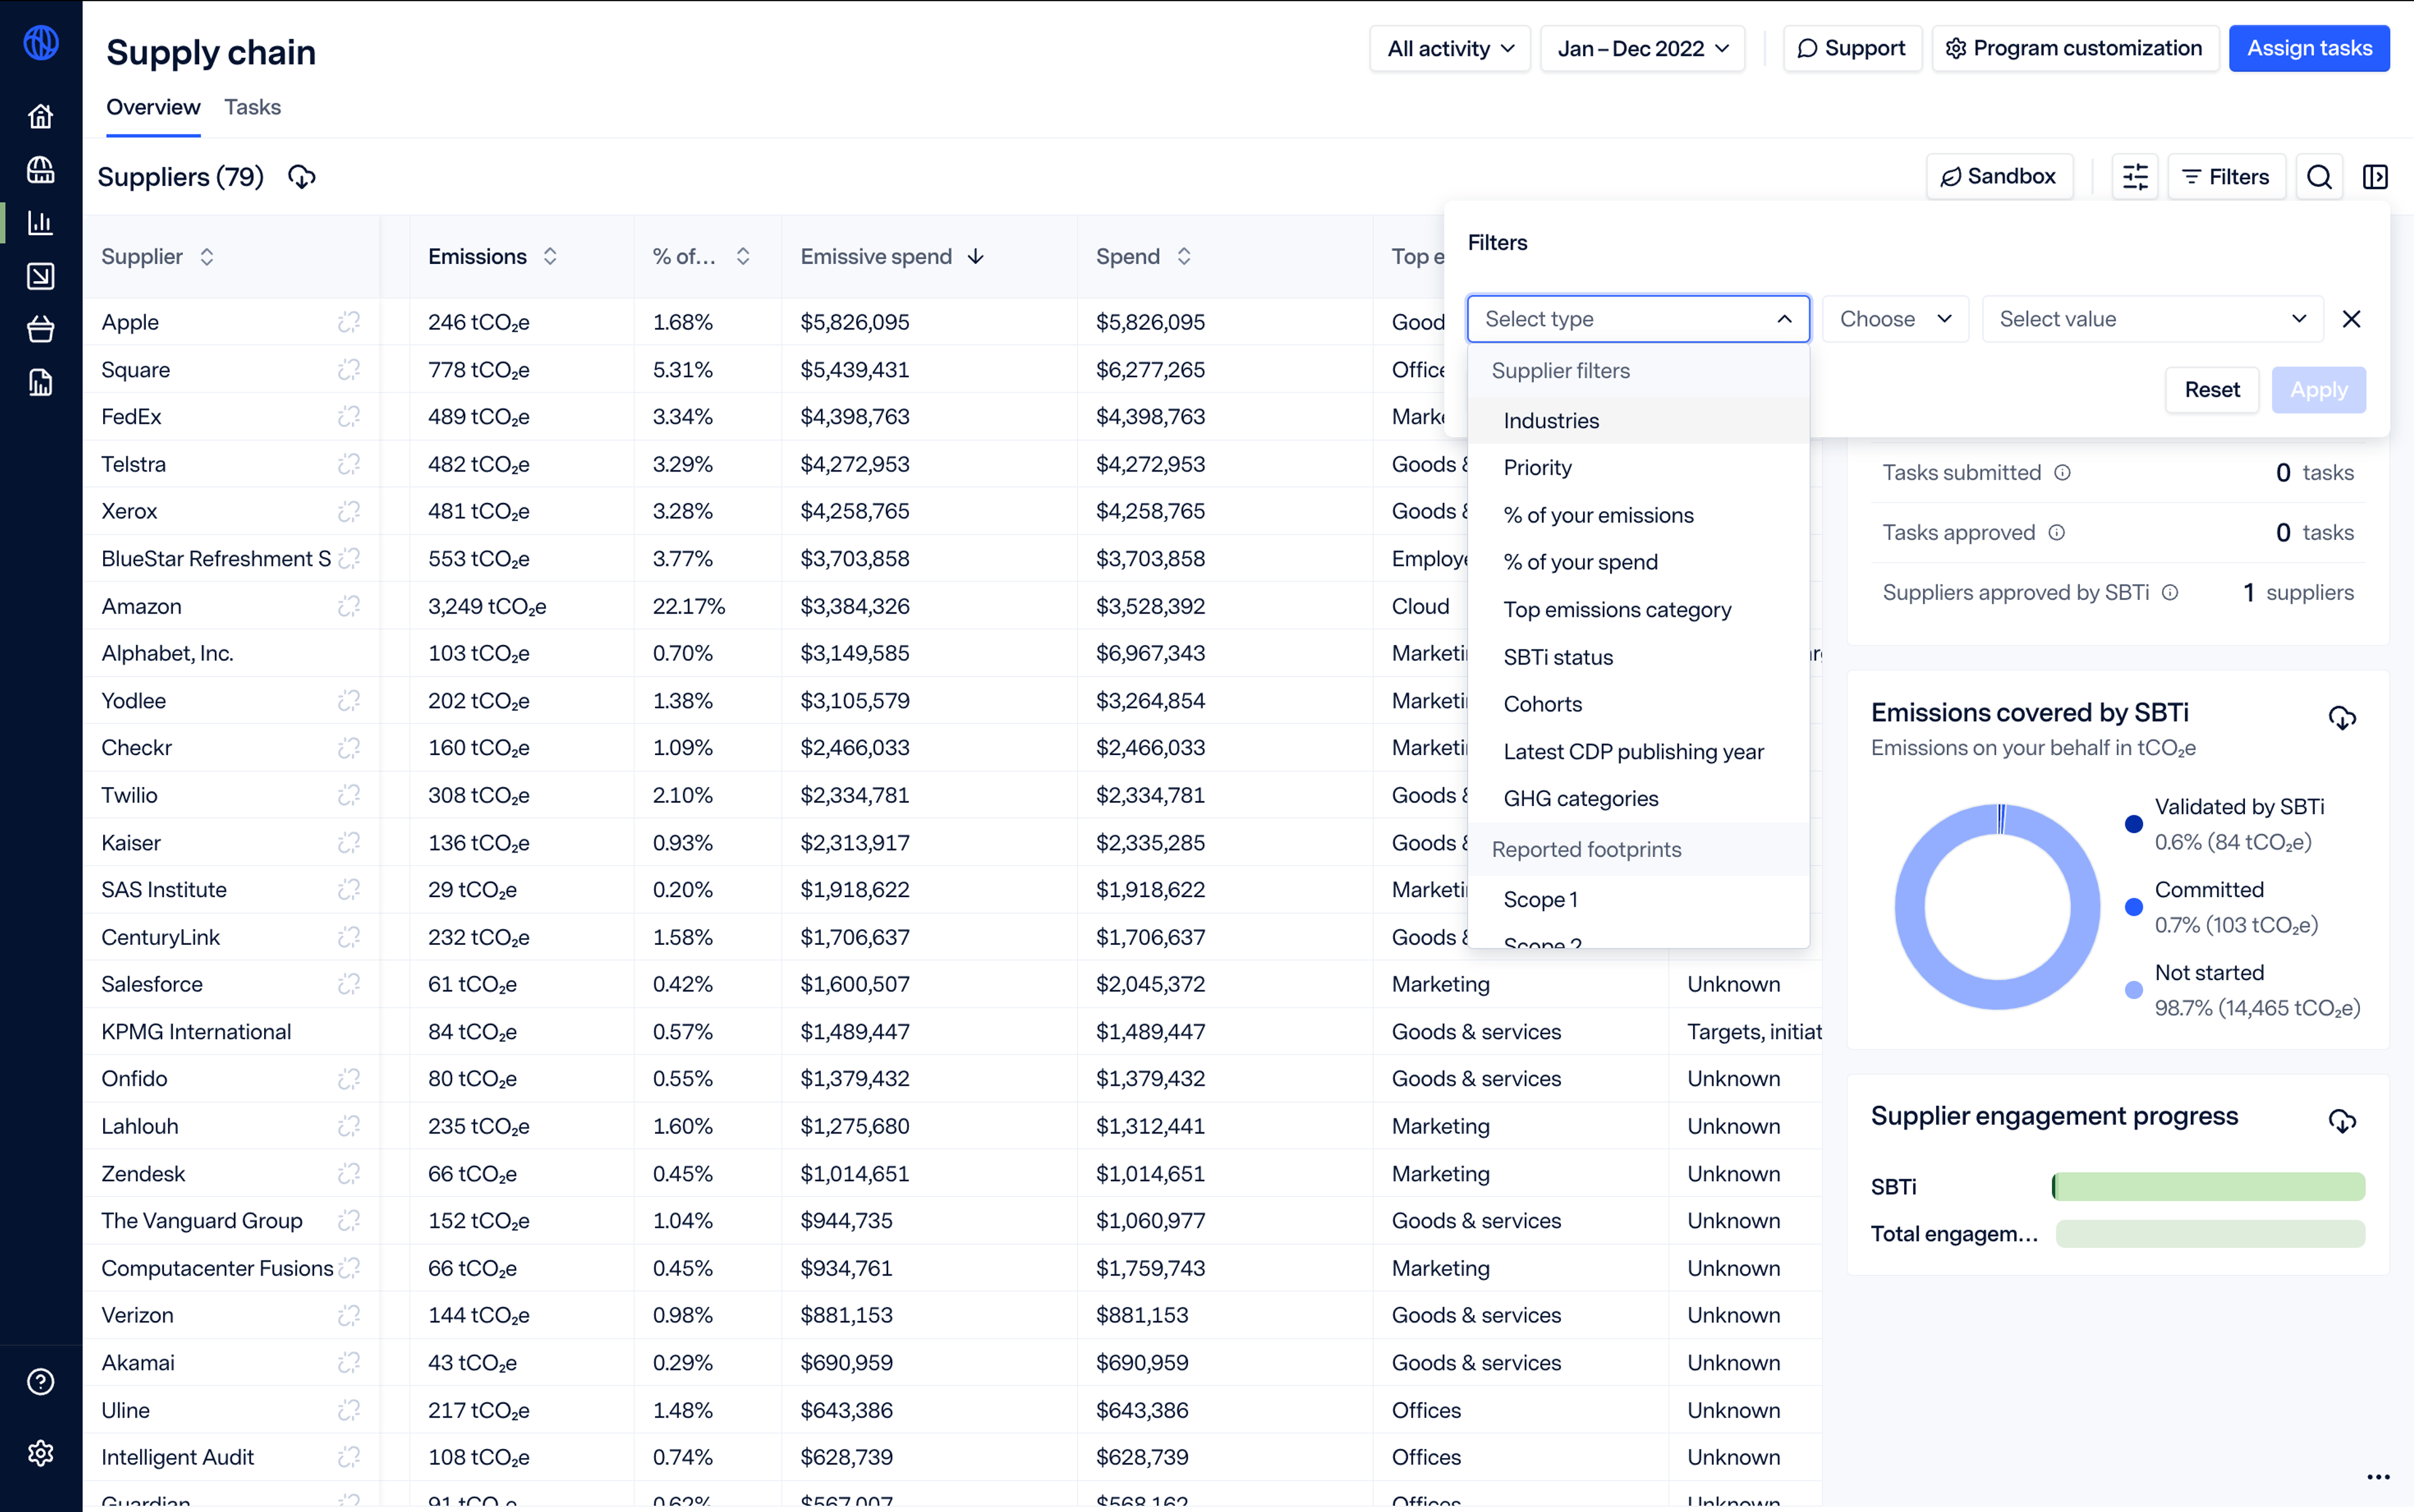Switch to the Tasks tab
Viewport: 2414px width, 1512px height.
(x=252, y=107)
